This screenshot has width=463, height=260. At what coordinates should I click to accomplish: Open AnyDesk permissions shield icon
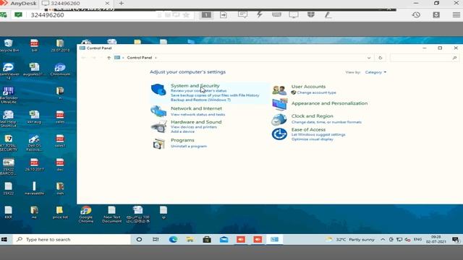[310, 14]
